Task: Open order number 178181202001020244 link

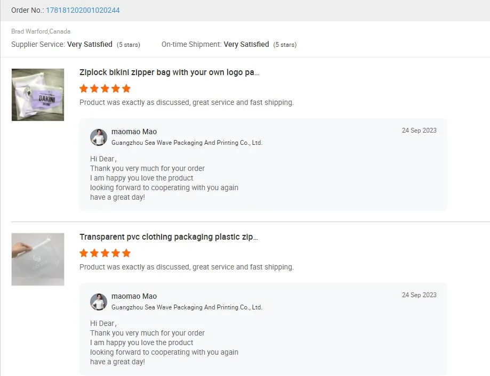Action: tap(83, 10)
